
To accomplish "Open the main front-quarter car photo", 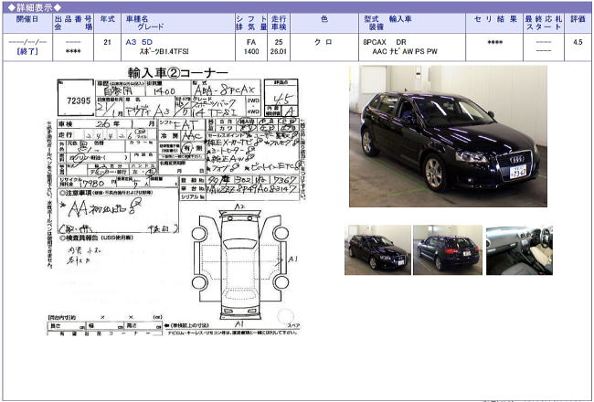I will (448, 136).
